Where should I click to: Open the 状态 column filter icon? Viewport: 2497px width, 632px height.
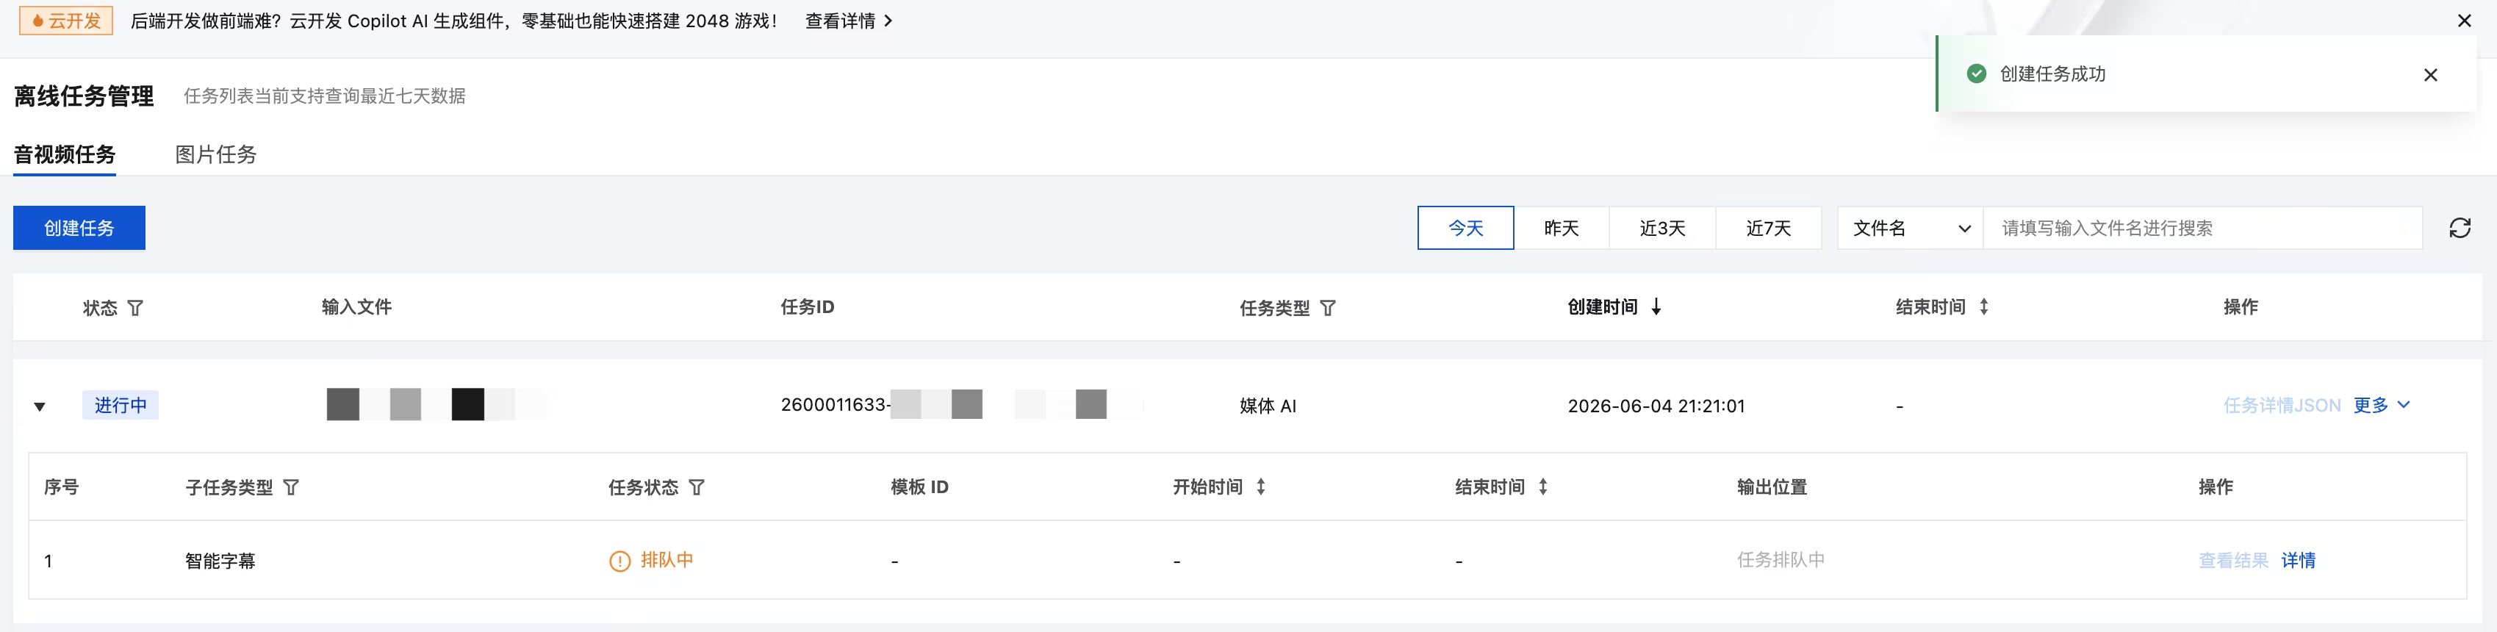(x=136, y=308)
